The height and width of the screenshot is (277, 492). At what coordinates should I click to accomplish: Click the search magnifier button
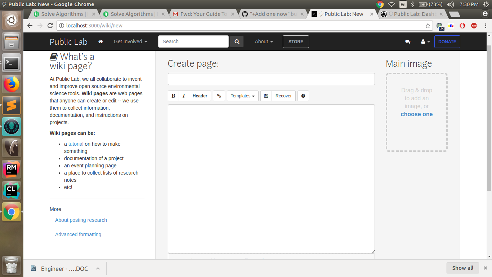(x=237, y=41)
